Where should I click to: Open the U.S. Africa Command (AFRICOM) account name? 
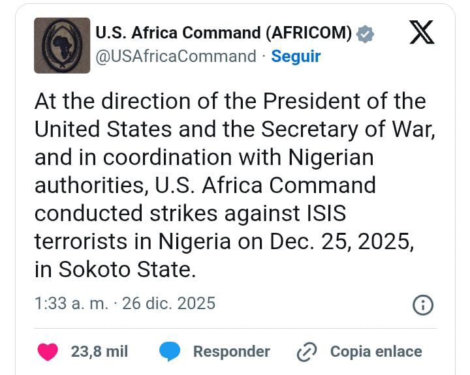coord(224,33)
